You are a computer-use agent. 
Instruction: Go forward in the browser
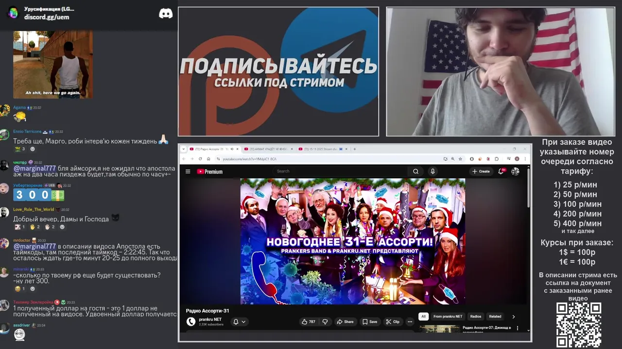pos(192,159)
